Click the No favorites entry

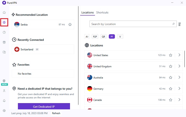tap(43, 73)
